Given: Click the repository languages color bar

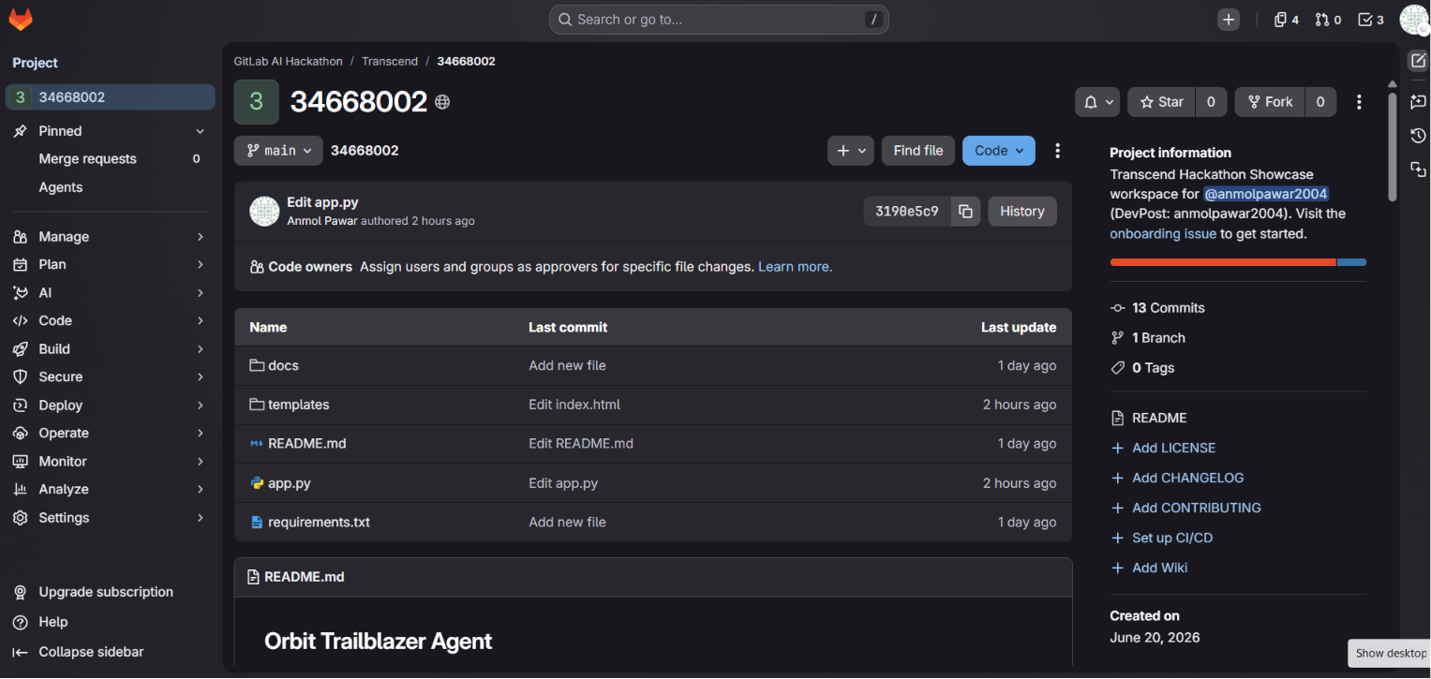Looking at the screenshot, I should 1238,262.
